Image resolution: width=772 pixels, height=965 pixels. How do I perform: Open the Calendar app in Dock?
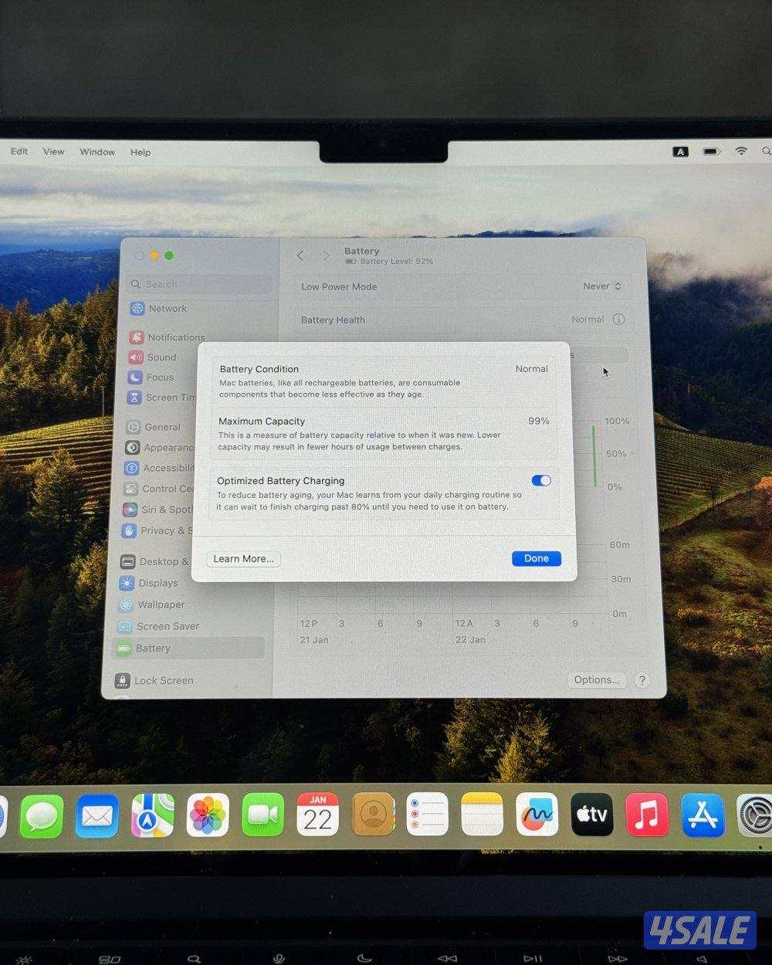point(317,815)
